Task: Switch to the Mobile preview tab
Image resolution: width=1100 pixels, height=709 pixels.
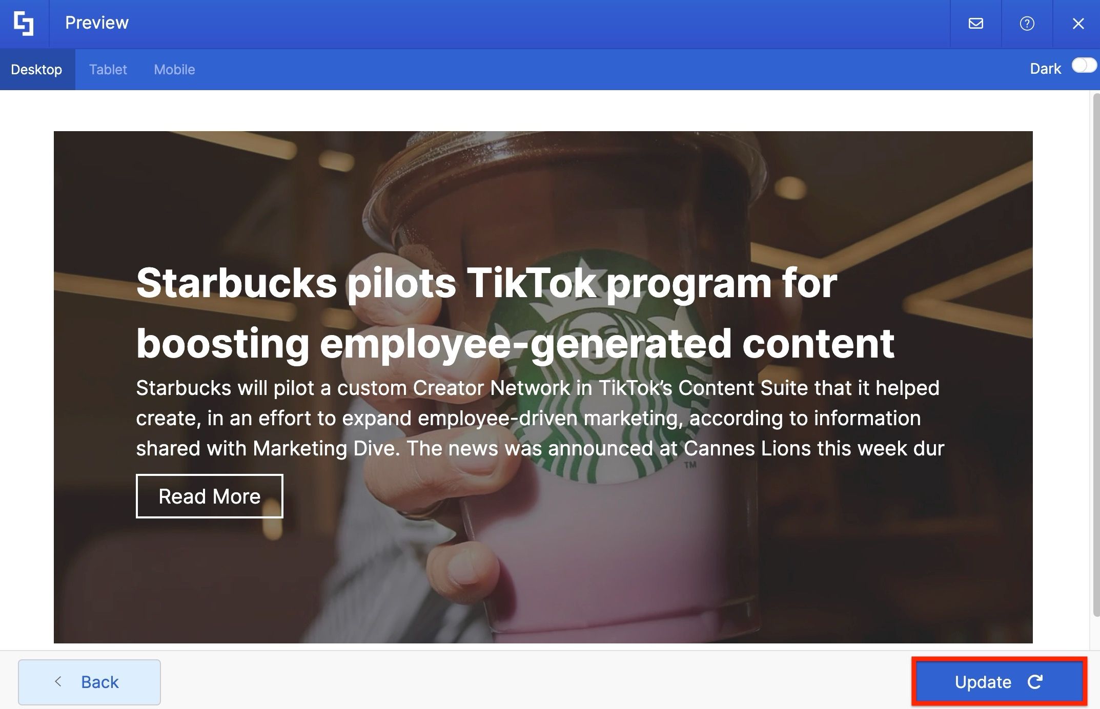Action: coord(174,70)
